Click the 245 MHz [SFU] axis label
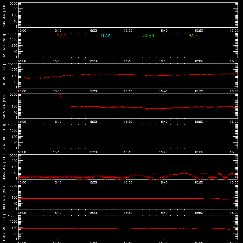The image size is (243, 243). coord(4,15)
